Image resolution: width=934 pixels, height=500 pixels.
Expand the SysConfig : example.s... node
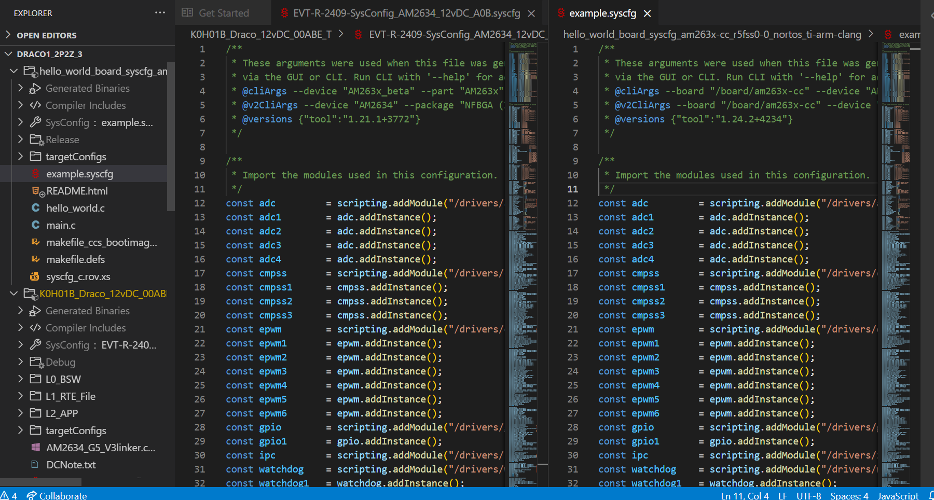click(20, 122)
